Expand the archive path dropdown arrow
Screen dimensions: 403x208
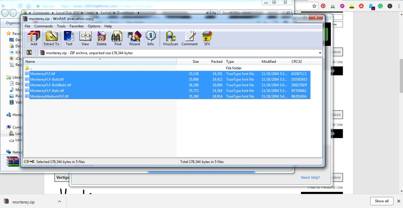tap(320, 53)
